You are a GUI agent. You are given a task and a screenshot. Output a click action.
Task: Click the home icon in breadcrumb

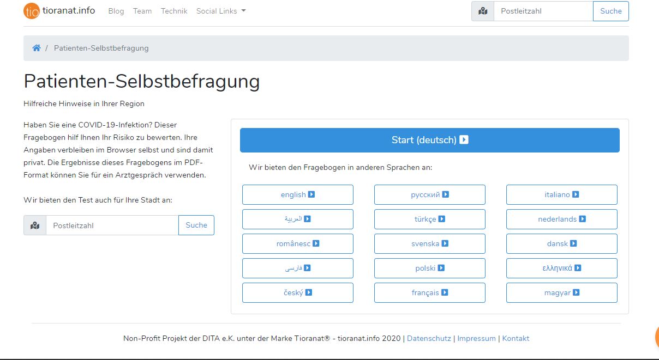(x=37, y=48)
